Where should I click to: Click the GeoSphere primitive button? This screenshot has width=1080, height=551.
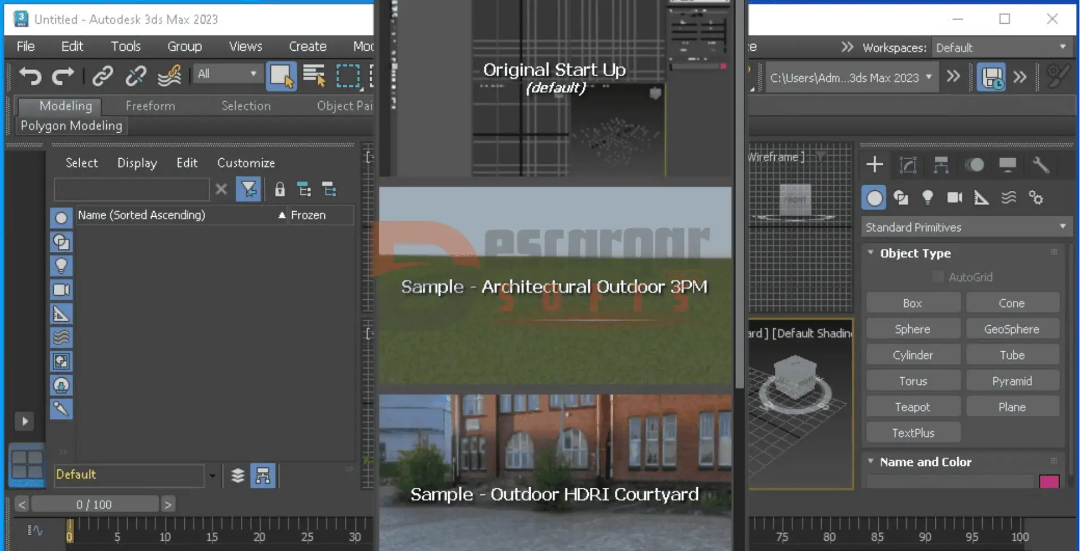[x=1011, y=329]
